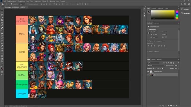Hide the Слой 1 layer
The image size is (191, 107).
tap(148, 75)
